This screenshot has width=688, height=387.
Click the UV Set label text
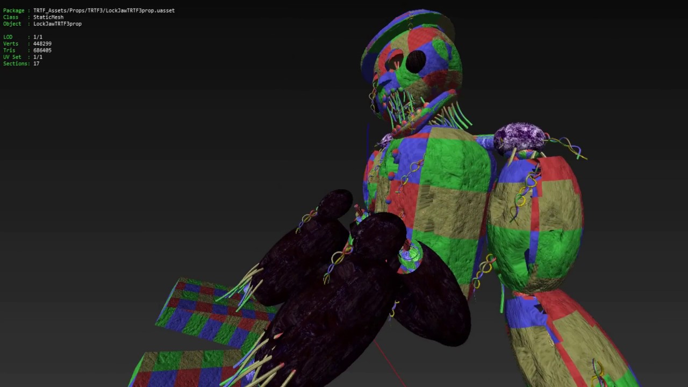(12, 57)
